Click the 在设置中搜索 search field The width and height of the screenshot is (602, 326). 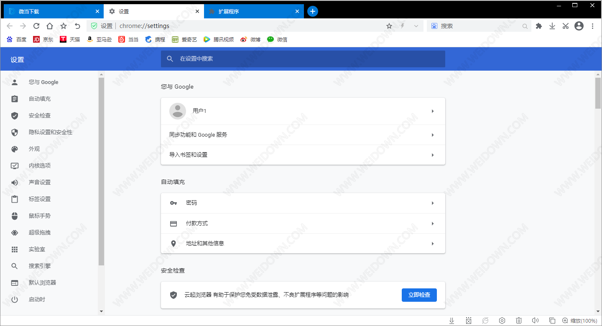[x=303, y=59]
